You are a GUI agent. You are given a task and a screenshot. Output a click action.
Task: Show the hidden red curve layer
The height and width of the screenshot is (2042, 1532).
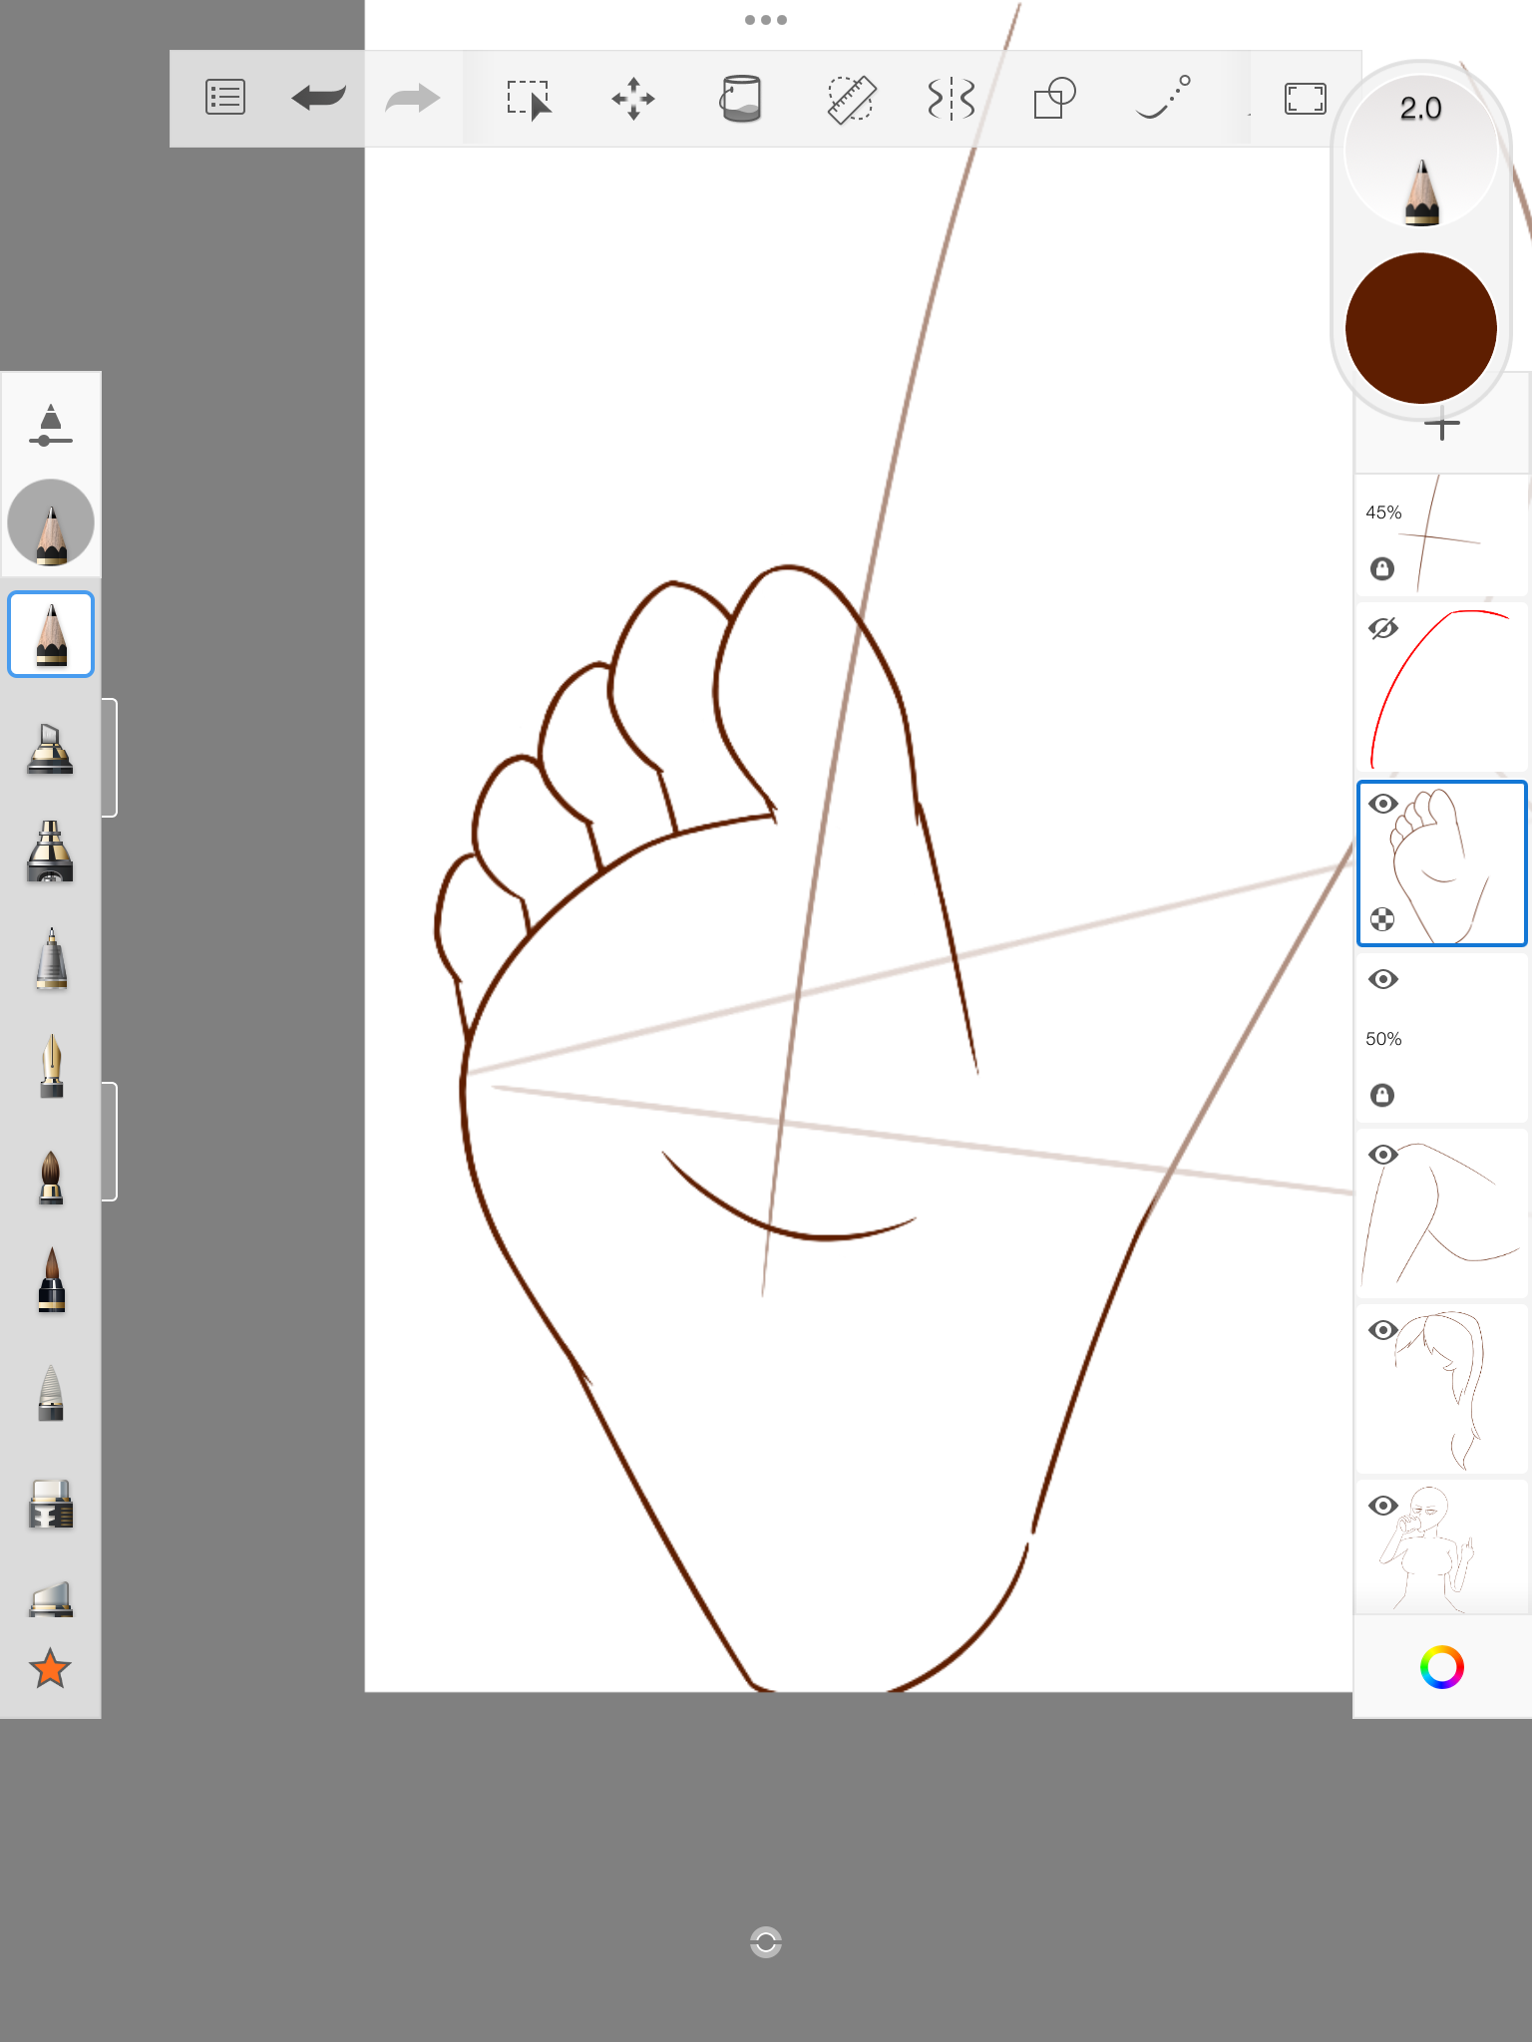tap(1383, 628)
